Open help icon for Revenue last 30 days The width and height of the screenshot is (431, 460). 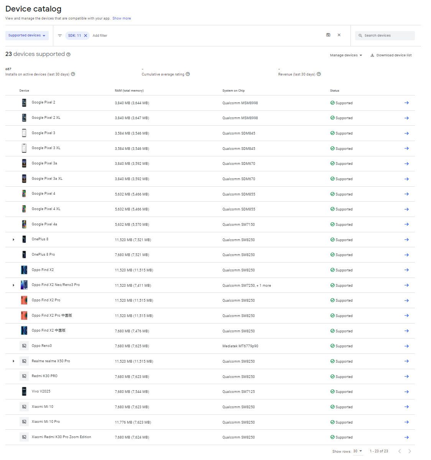click(319, 74)
